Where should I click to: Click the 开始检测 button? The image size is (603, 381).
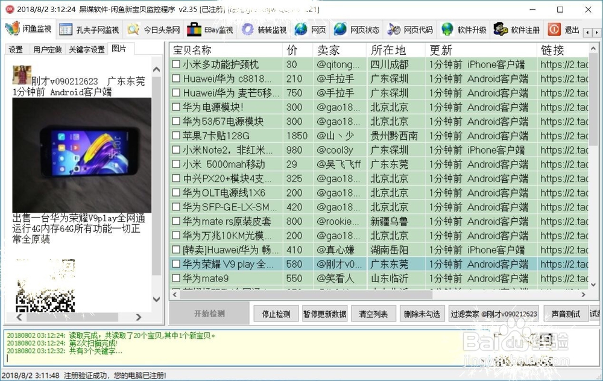pyautogui.click(x=209, y=313)
